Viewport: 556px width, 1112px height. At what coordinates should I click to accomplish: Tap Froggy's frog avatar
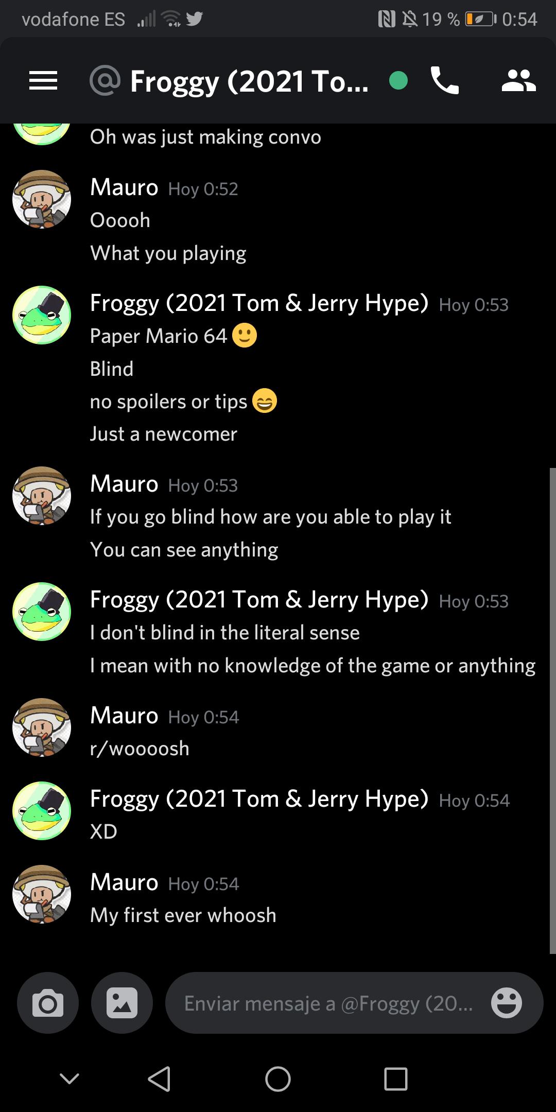click(41, 314)
